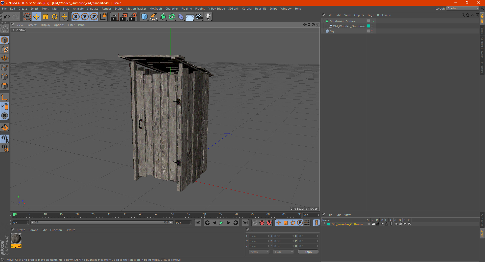The image size is (485, 262).
Task: Toggle the Y axis lock
Action: coord(85,17)
